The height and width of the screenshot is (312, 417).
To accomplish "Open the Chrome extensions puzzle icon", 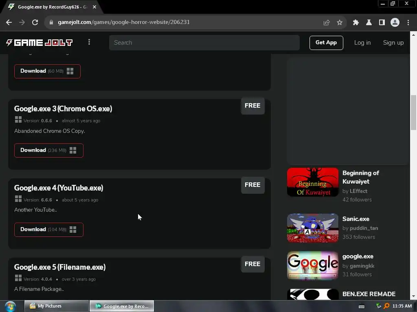I will click(x=356, y=22).
